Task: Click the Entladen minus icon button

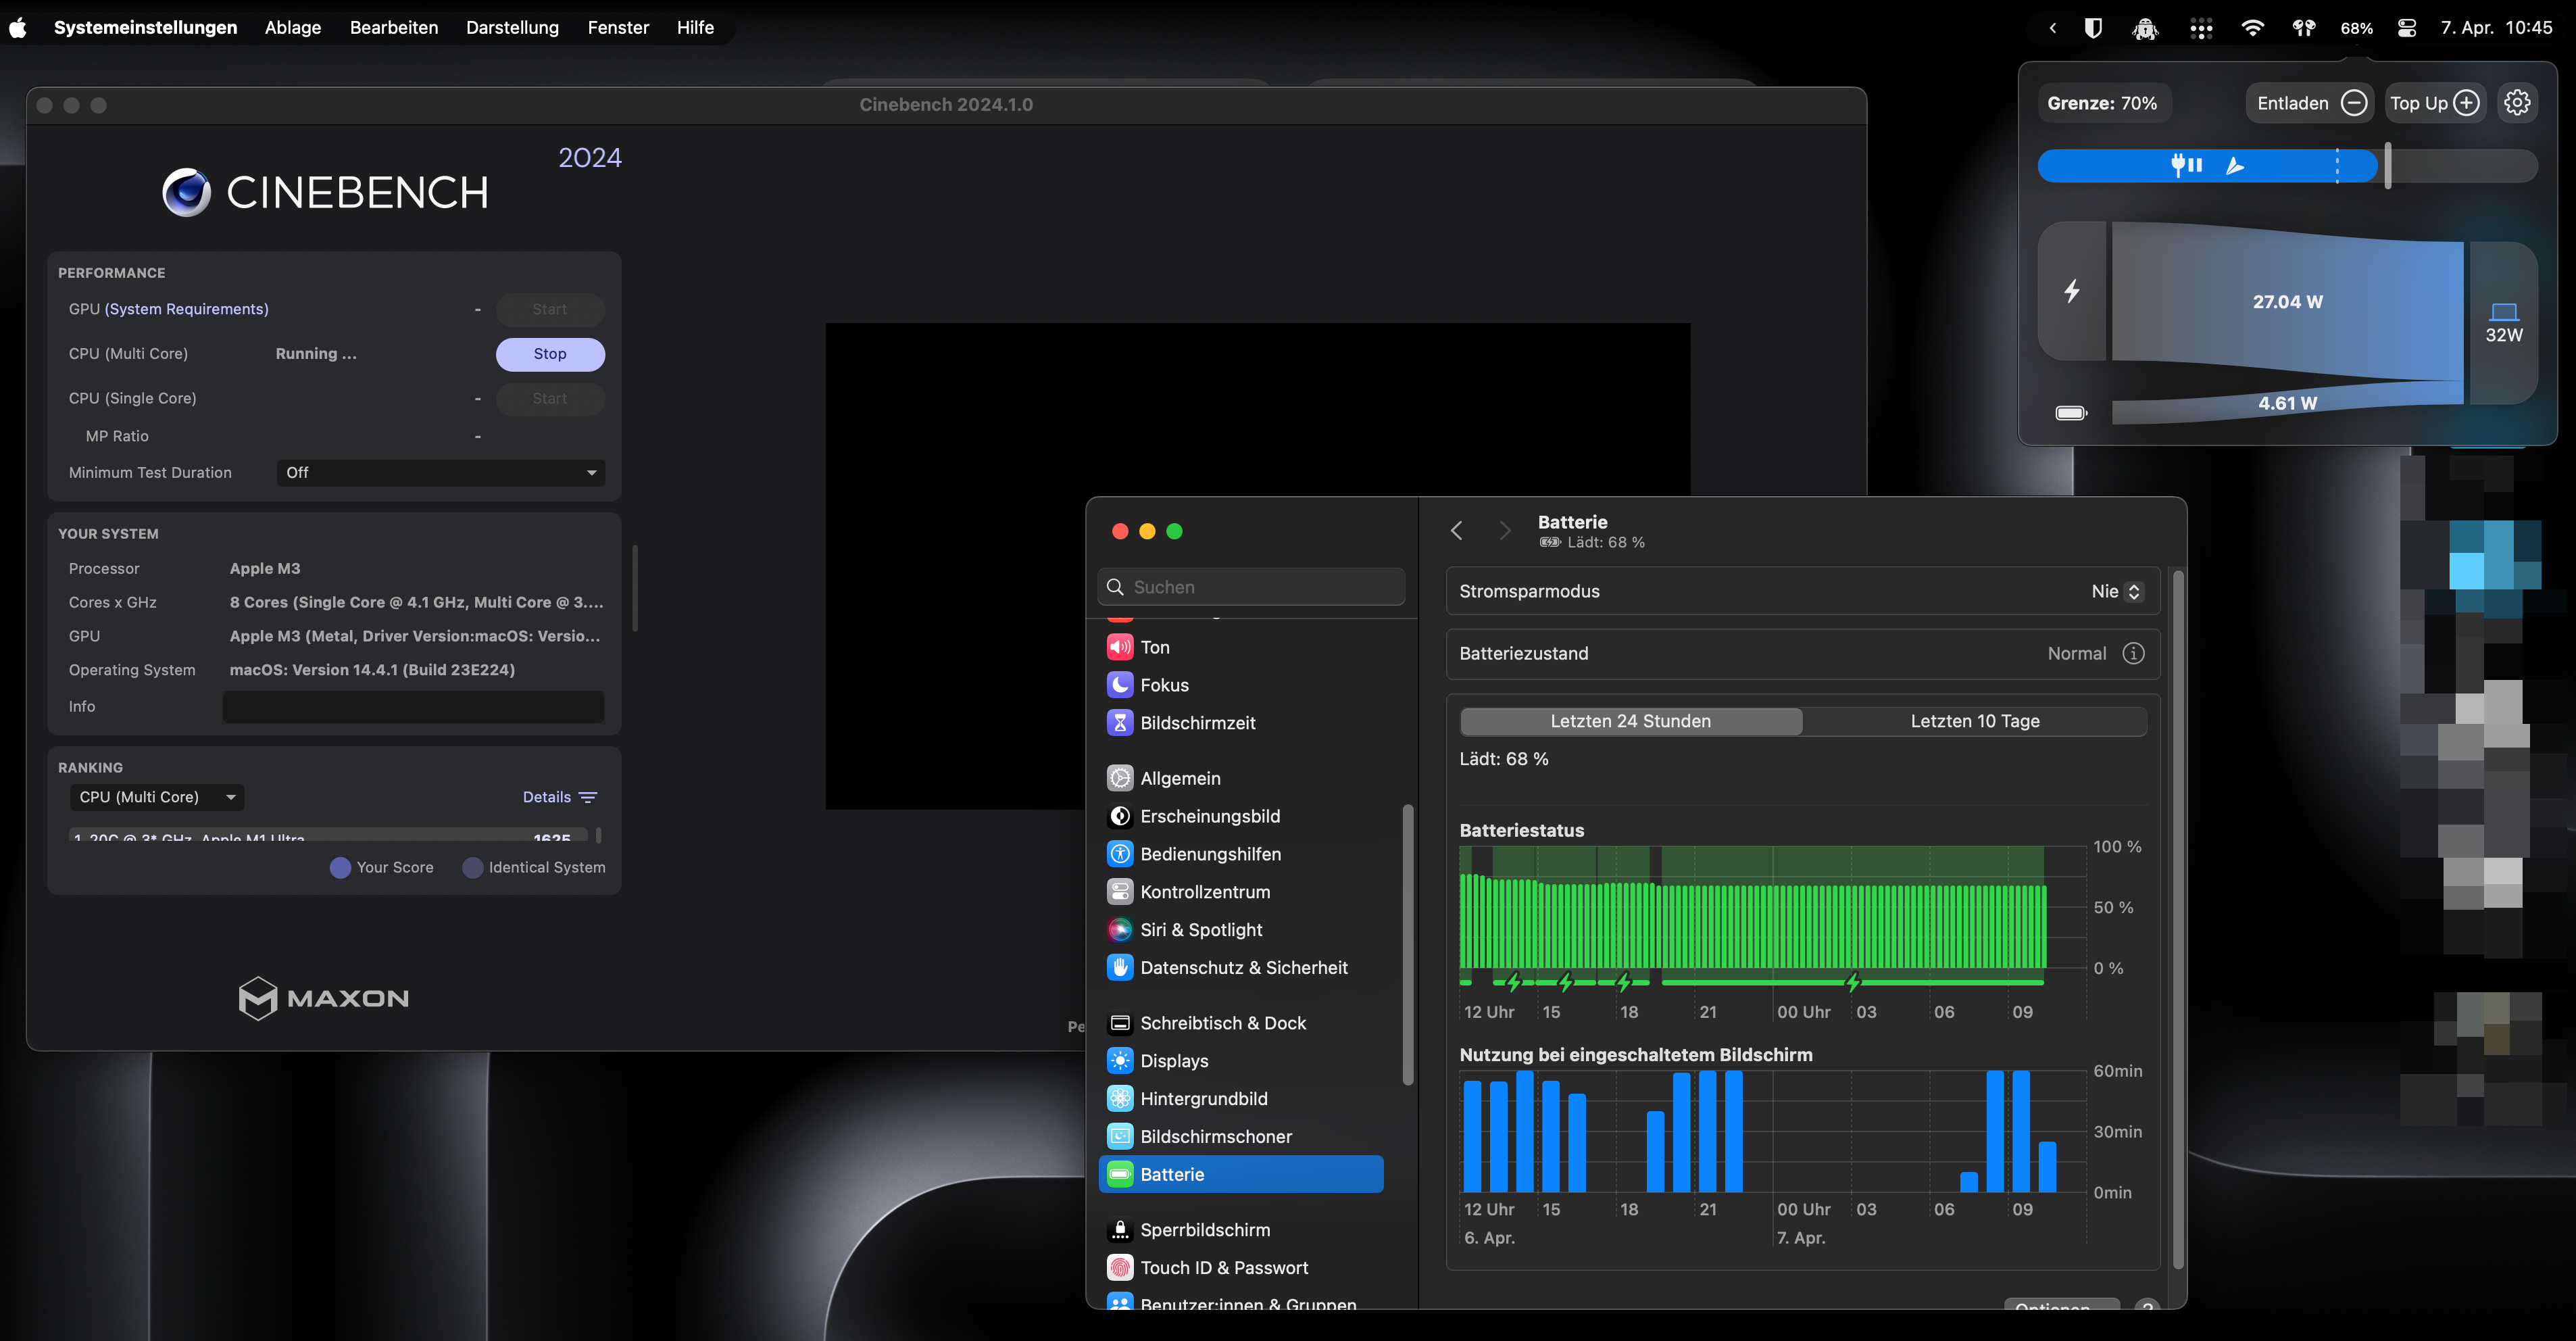Action: pos(2354,103)
